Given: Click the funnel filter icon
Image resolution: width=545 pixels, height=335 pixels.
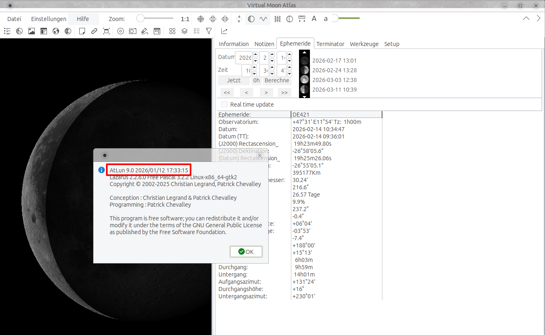Looking at the screenshot, I should coord(209,31).
